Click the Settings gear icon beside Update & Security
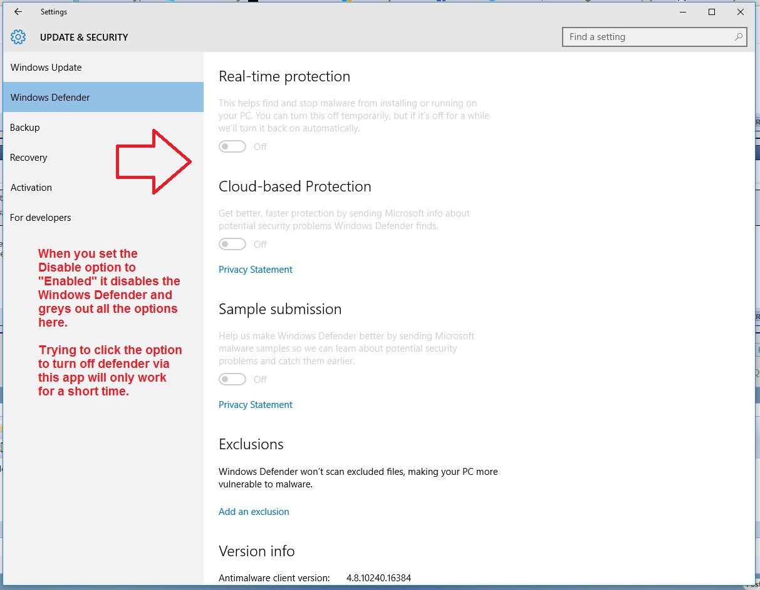This screenshot has width=760, height=590. coord(18,37)
